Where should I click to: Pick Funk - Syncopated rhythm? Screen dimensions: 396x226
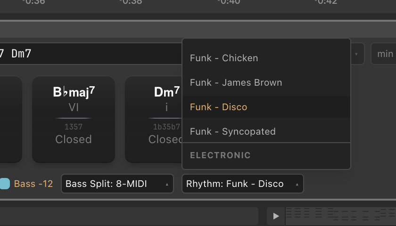pyautogui.click(x=266, y=131)
